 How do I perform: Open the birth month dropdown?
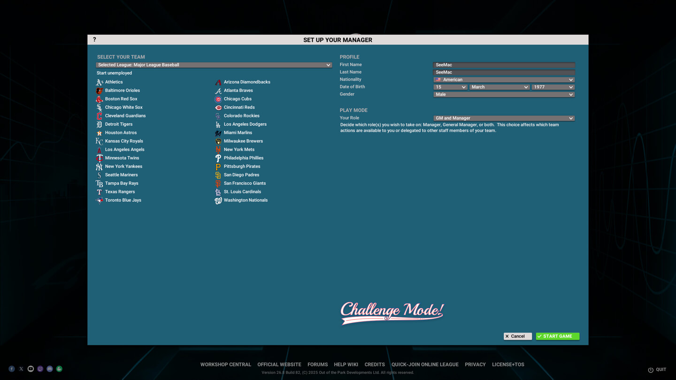click(499, 87)
